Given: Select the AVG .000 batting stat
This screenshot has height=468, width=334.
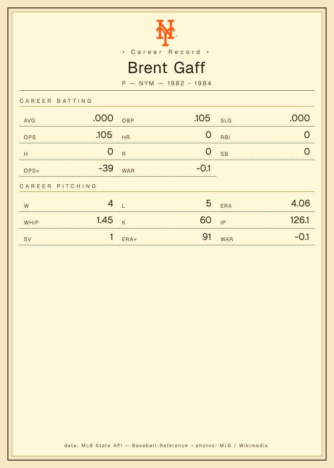Looking at the screenshot, I should tap(68, 119).
